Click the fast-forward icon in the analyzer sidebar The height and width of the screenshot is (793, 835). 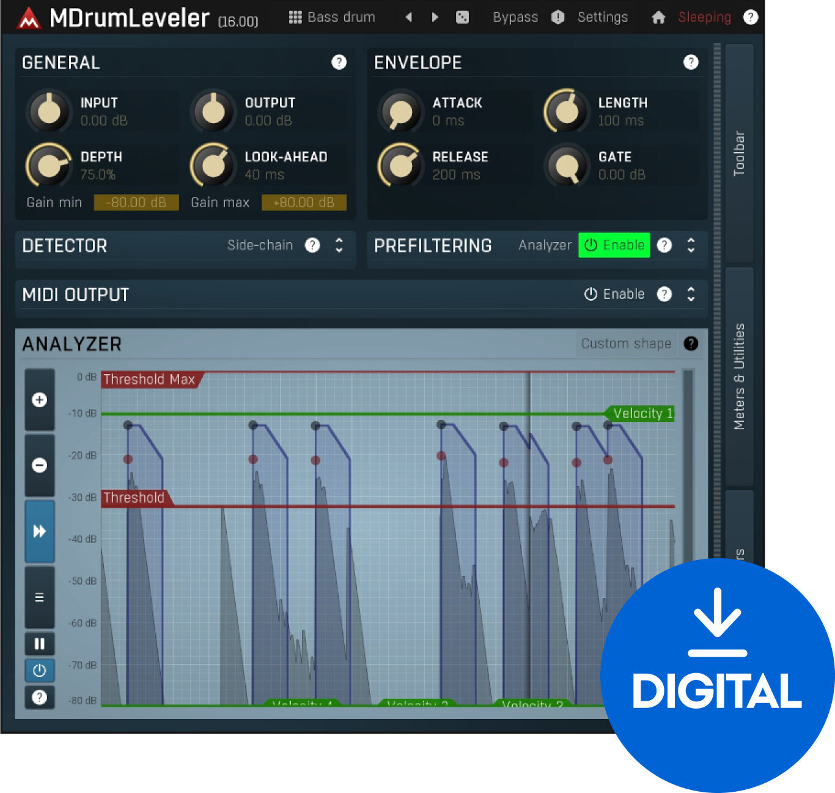pos(39,531)
